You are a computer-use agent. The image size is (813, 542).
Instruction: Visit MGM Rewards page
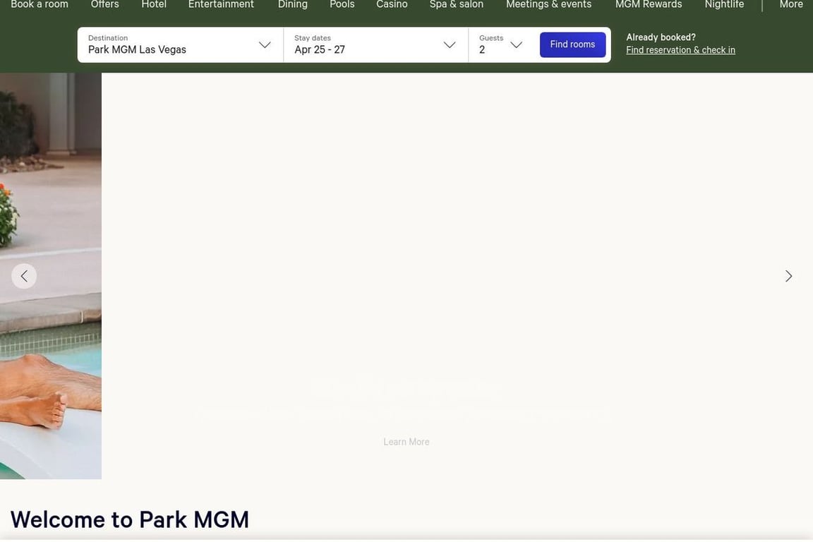(x=648, y=5)
